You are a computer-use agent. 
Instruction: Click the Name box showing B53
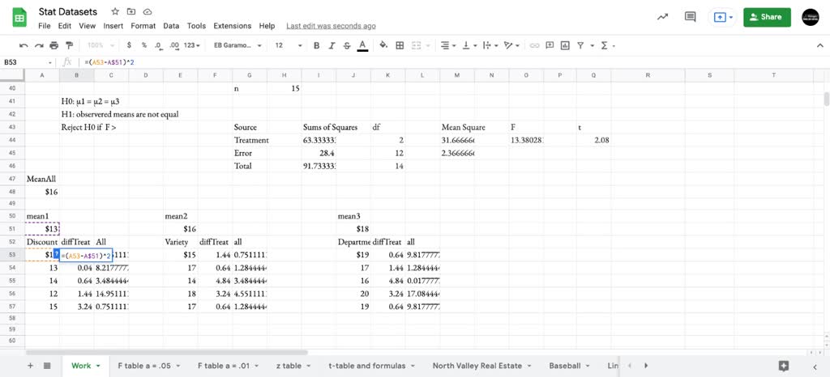(x=24, y=62)
